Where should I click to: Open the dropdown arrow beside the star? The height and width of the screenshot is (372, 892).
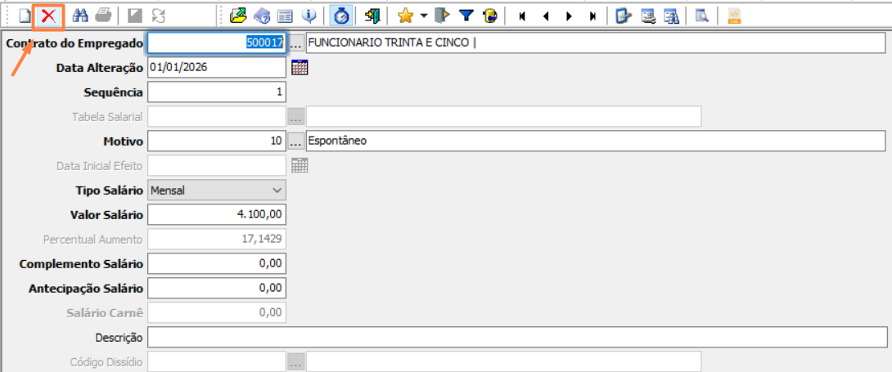tap(423, 16)
